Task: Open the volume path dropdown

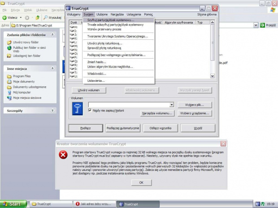Action: 171,105
